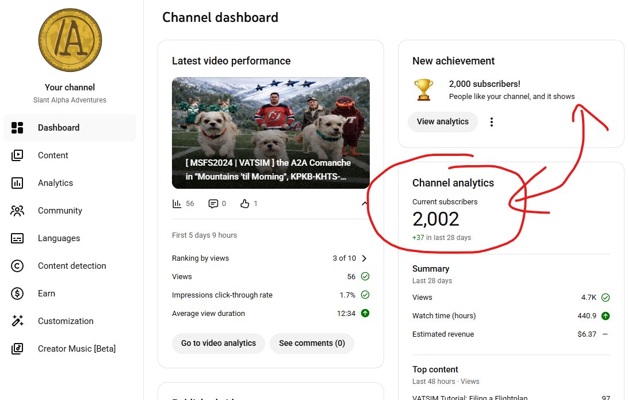
Task: Open the latest video thumbnail
Action: (x=271, y=133)
